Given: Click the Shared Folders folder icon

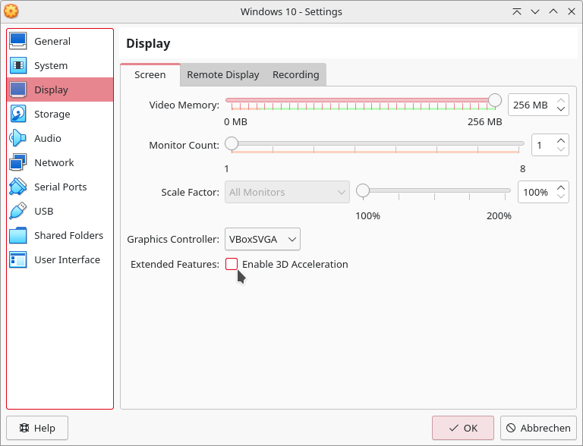Looking at the screenshot, I should coord(18,235).
